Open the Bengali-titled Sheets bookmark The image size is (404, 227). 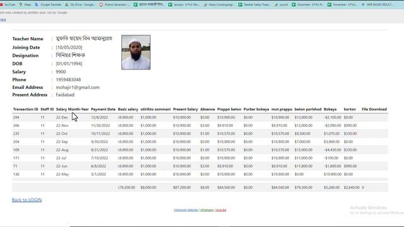[149, 4]
